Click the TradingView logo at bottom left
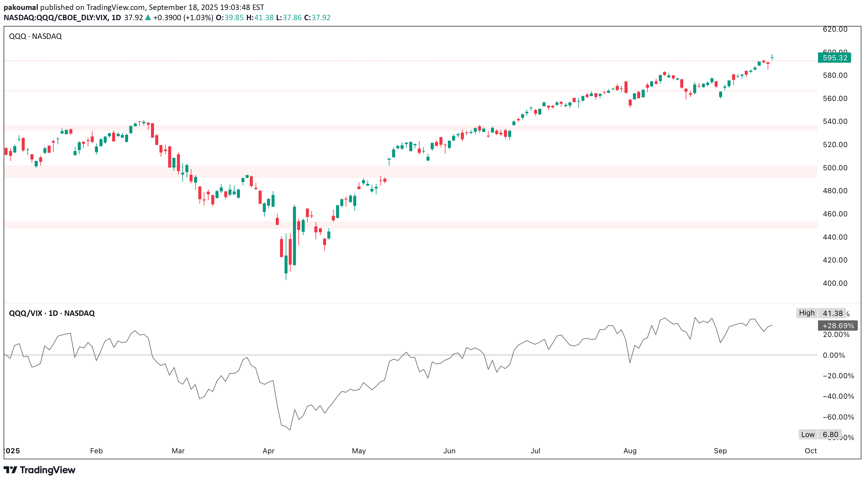 click(x=39, y=470)
